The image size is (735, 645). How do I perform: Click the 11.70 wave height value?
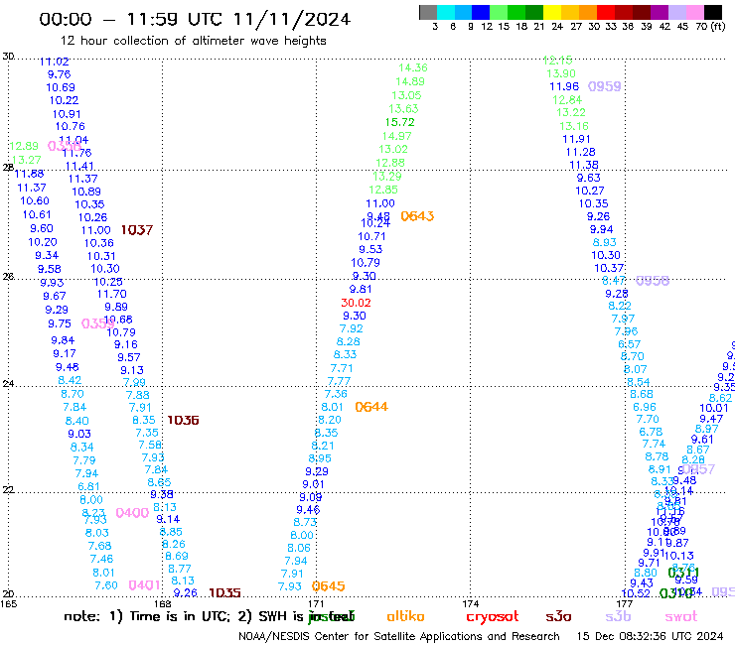tap(111, 294)
